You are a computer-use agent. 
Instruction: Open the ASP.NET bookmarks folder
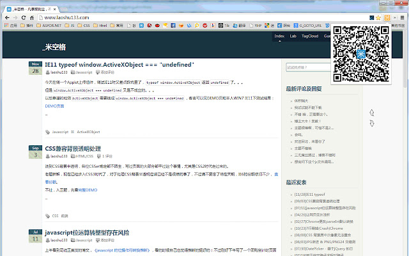point(49,26)
